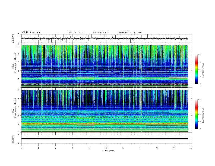Image resolution: width=215 pixels, height=166 pixels.
Task: Click the "-3" tick on upper color bar
Action: coord(200,55)
